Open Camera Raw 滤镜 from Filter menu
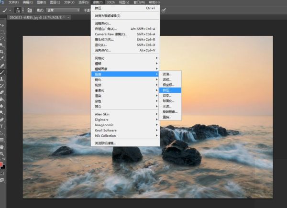The height and width of the screenshot is (208, 287). pyautogui.click(x=125, y=34)
